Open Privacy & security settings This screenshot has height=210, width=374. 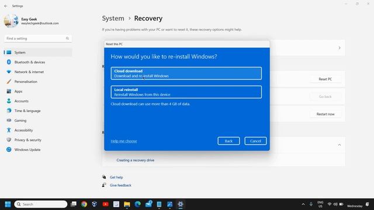pos(38,140)
